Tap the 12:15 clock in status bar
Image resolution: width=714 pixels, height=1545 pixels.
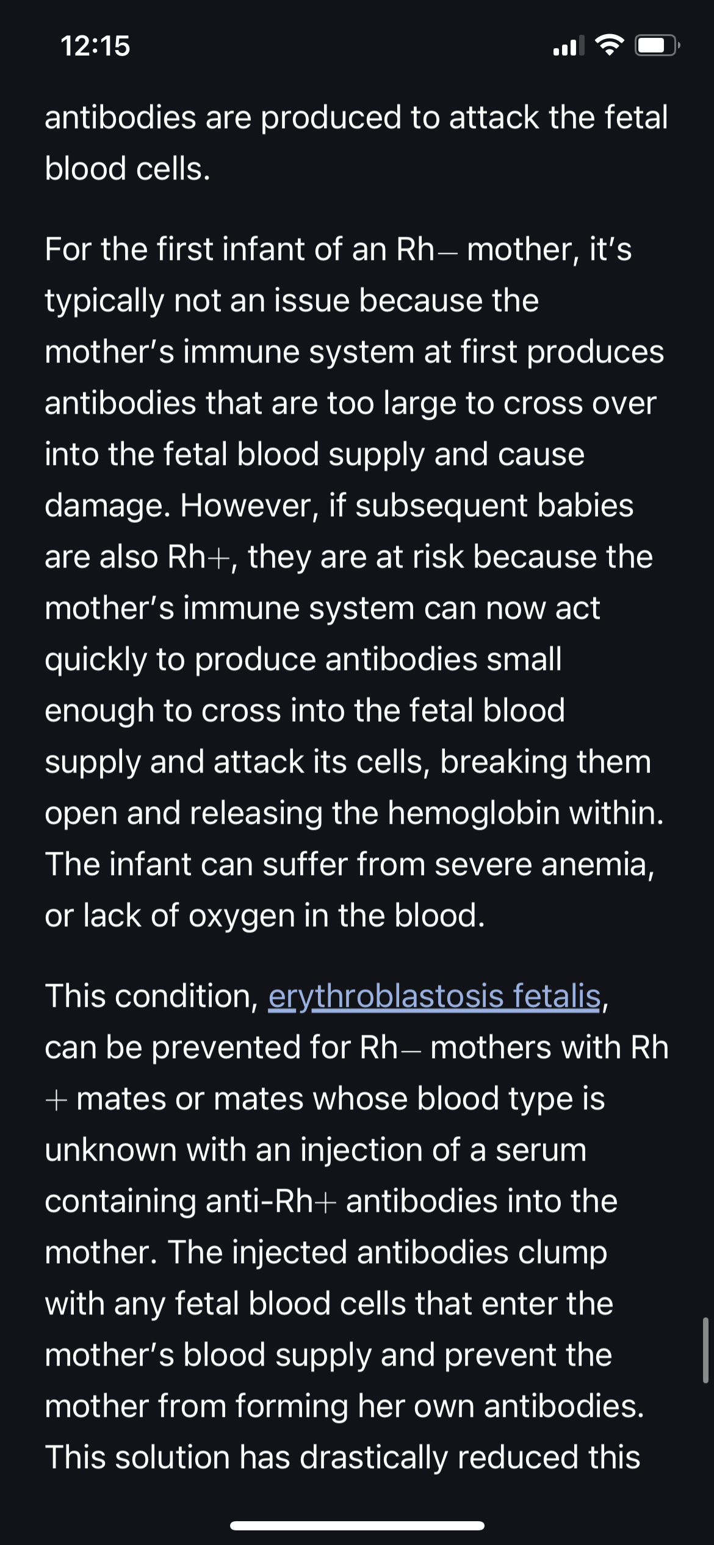(x=95, y=46)
